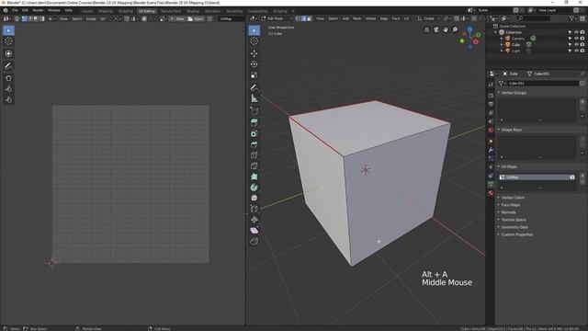Select the Cursor tool in the UV editor
Image resolution: width=588 pixels, height=331 pixels.
tap(8, 41)
